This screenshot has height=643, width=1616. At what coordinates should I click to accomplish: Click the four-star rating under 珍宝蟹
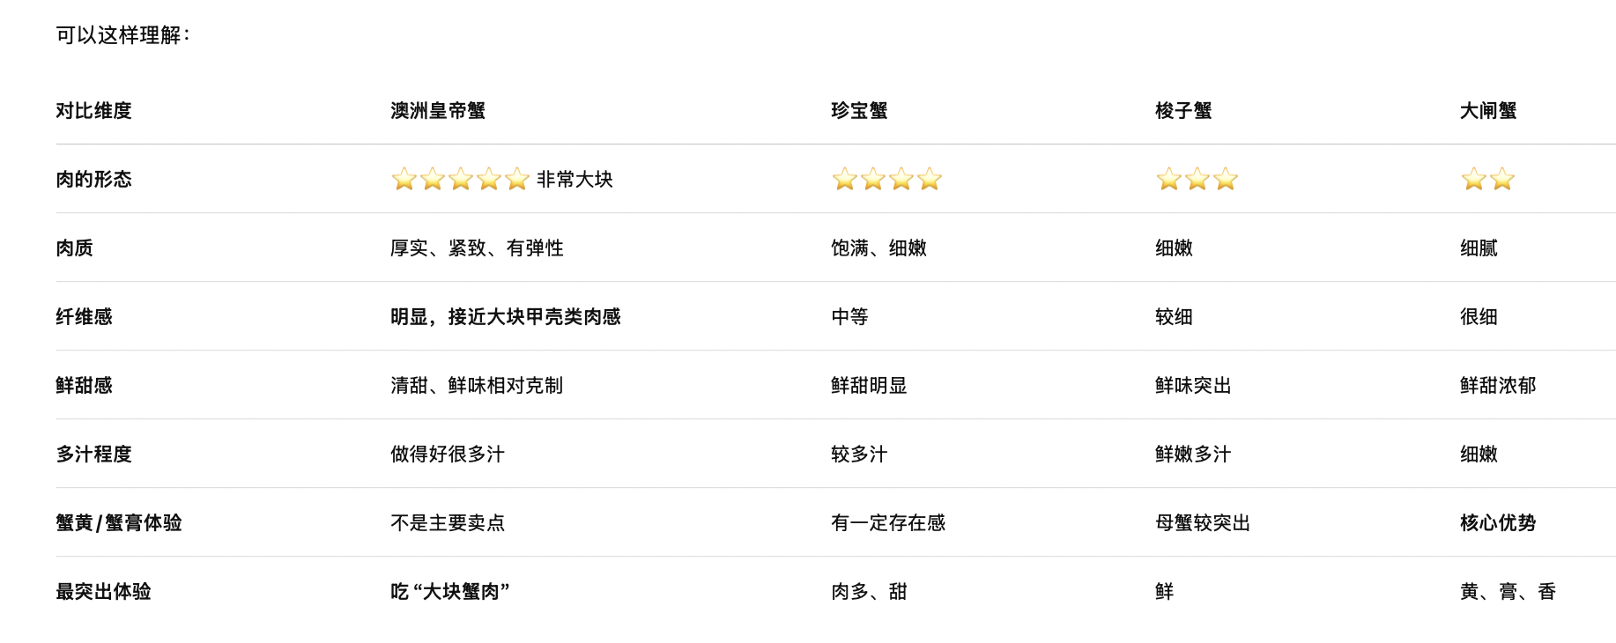(887, 180)
